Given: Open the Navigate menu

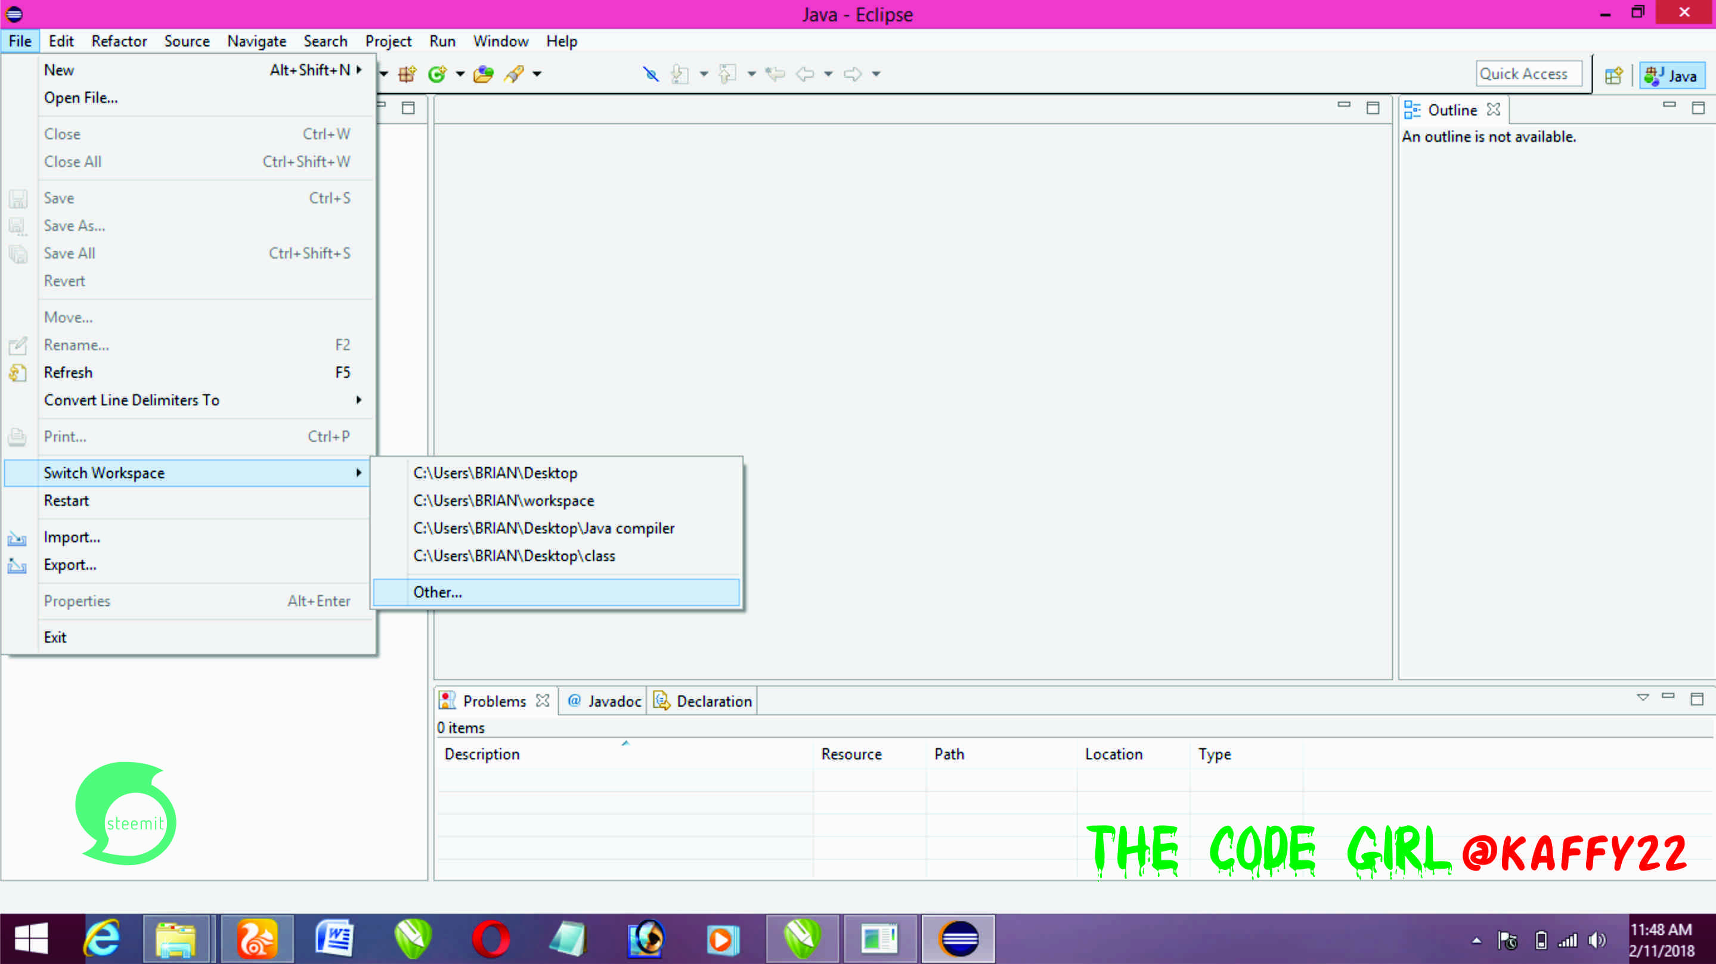Looking at the screenshot, I should [256, 41].
